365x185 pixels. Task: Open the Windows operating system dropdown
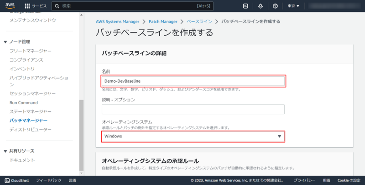pos(193,136)
